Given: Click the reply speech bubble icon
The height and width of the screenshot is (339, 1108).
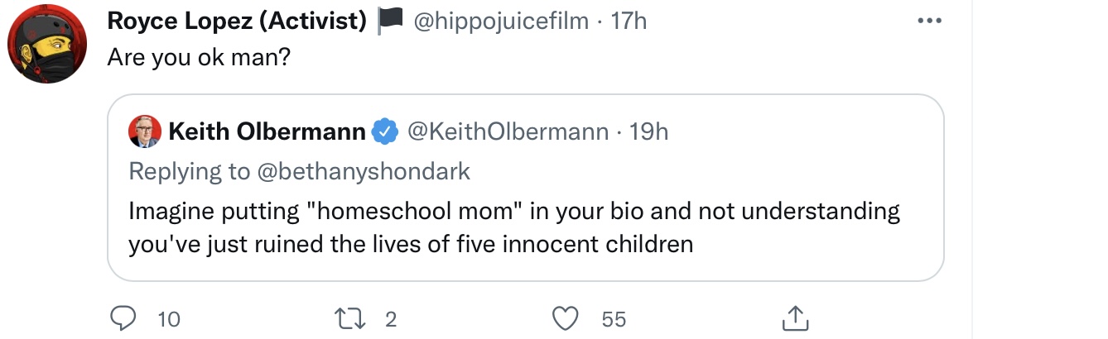Looking at the screenshot, I should (x=123, y=318).
